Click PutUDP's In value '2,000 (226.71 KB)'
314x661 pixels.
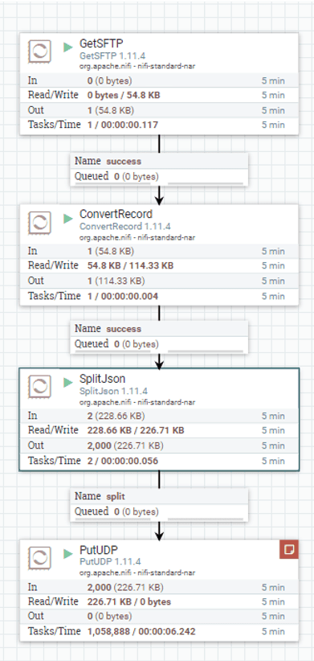coord(125,587)
